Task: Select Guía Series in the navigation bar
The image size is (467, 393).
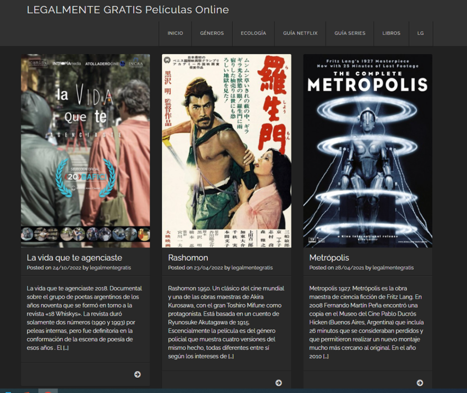Action: pos(350,33)
